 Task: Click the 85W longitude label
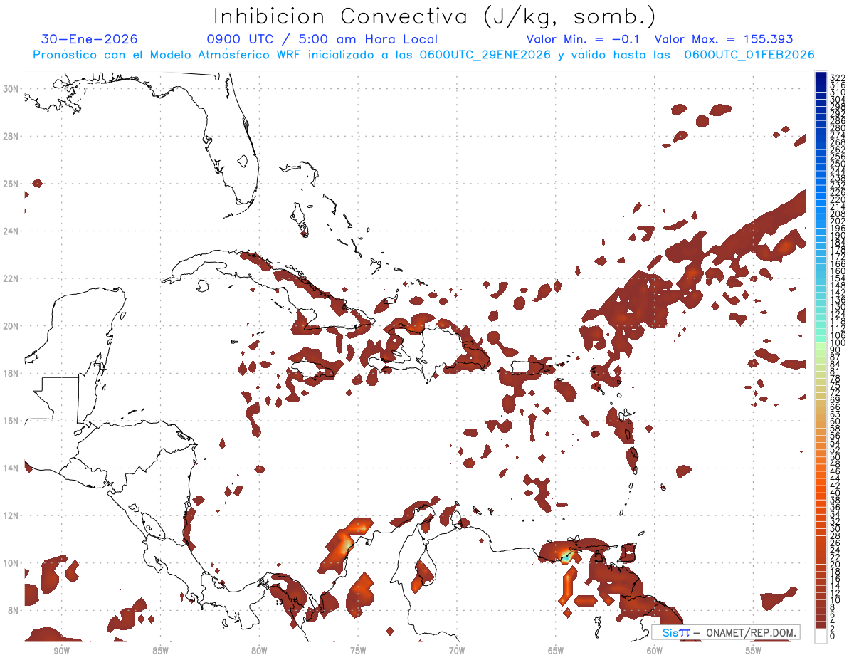click(x=160, y=651)
